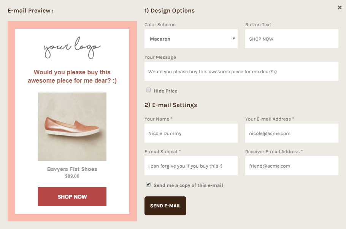Open the Color Scheme dropdown
The image size is (346, 229).
click(x=191, y=39)
